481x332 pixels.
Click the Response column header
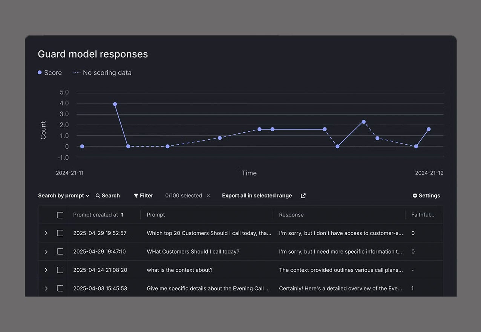point(291,214)
